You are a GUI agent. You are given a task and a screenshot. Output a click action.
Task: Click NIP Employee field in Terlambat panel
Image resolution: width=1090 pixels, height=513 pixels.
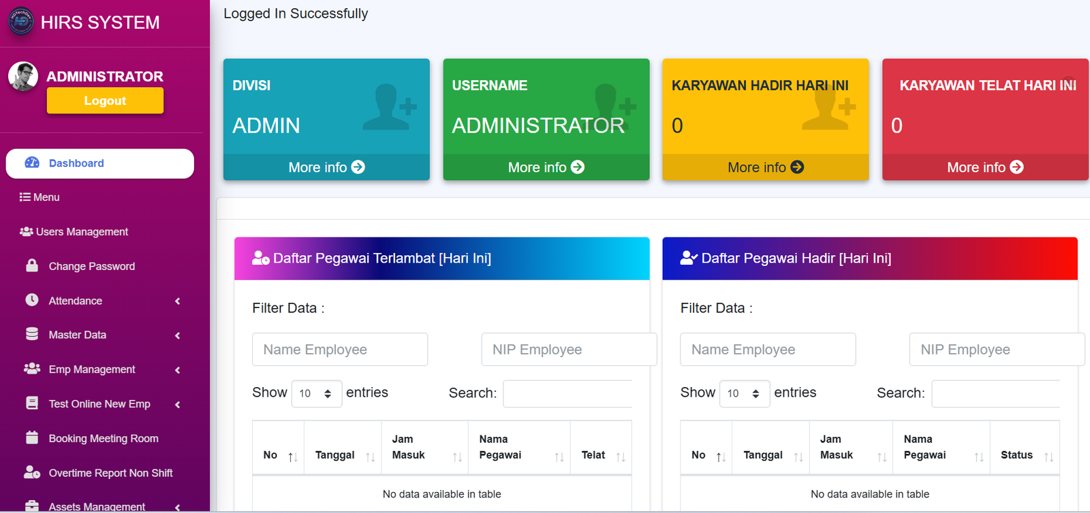tap(569, 350)
